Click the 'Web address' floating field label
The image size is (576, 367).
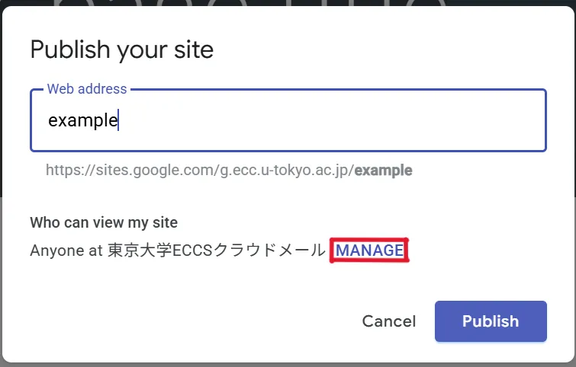87,89
